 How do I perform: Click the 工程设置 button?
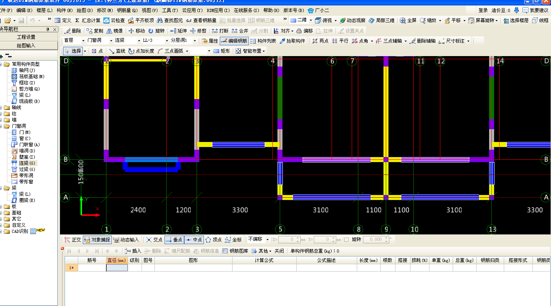pos(26,37)
